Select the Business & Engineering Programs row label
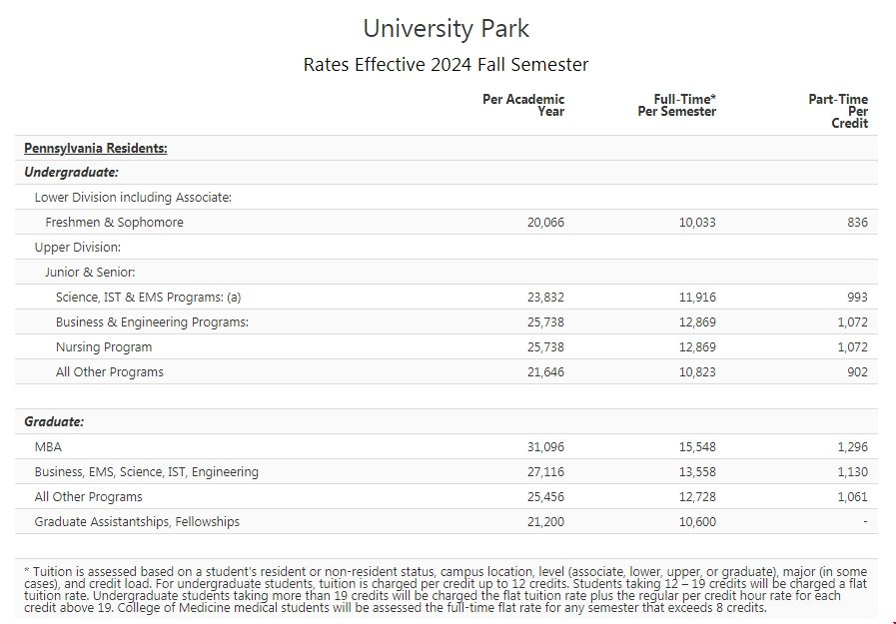This screenshot has width=896, height=624. click(x=152, y=322)
